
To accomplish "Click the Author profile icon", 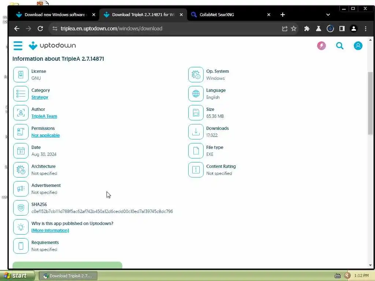I will pyautogui.click(x=21, y=113).
